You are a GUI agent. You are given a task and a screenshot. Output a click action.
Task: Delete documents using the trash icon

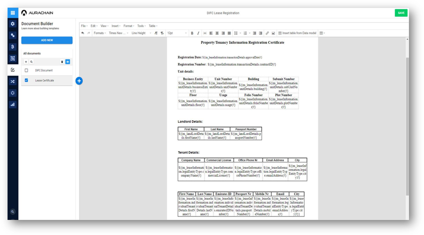point(62,62)
